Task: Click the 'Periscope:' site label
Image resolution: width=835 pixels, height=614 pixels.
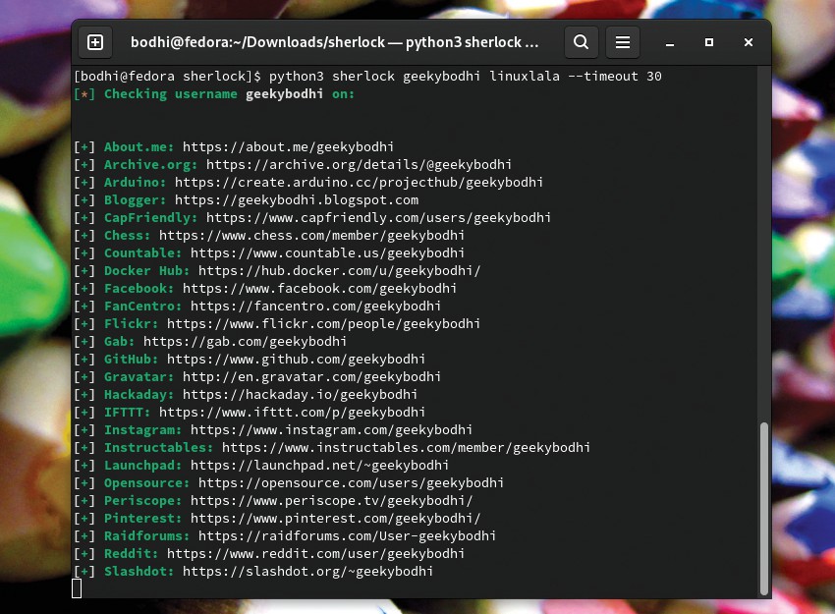Action: click(x=142, y=501)
